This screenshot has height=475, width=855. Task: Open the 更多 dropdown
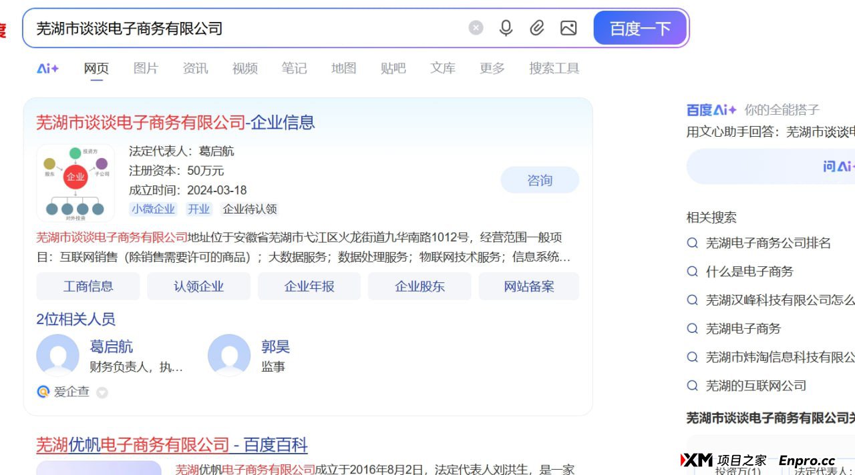tap(492, 68)
